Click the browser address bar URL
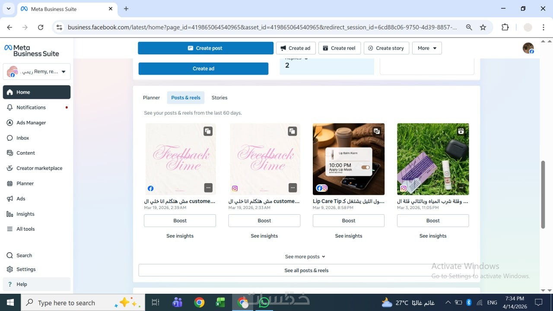The width and height of the screenshot is (553, 311). pos(262,27)
